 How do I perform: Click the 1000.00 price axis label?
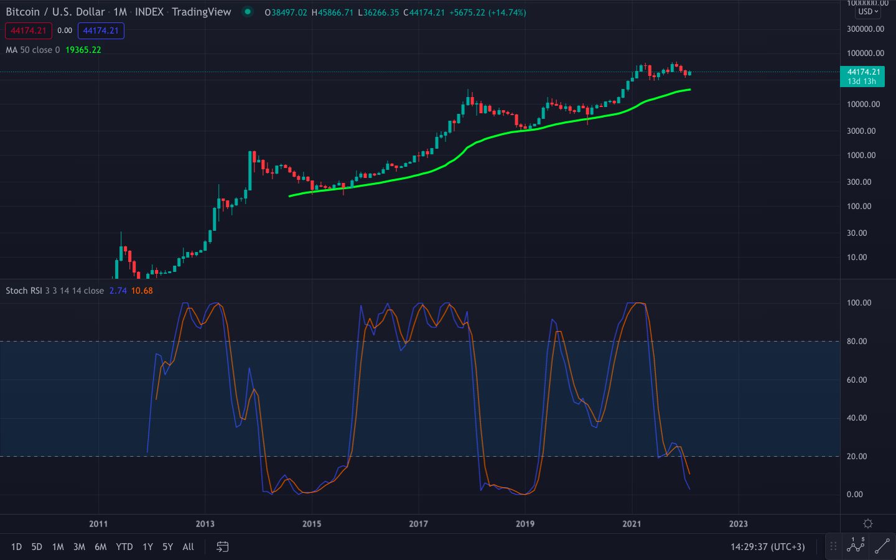pyautogui.click(x=861, y=156)
